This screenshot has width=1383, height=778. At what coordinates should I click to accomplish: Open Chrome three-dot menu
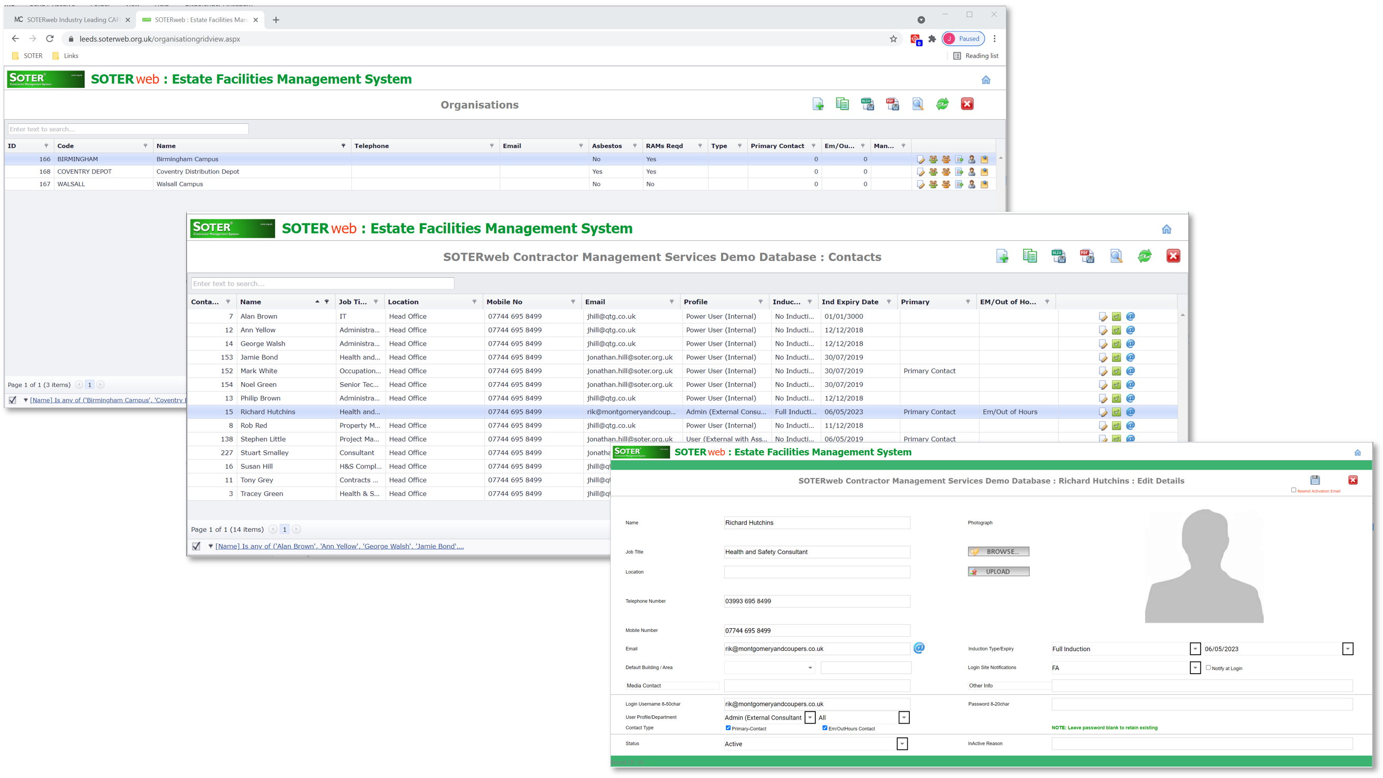[x=994, y=38]
